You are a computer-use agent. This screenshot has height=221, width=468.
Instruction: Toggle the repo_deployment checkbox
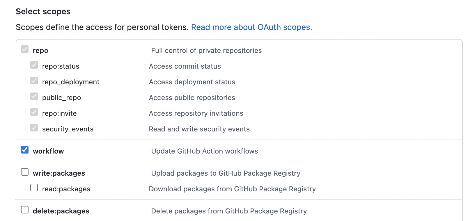(x=34, y=81)
